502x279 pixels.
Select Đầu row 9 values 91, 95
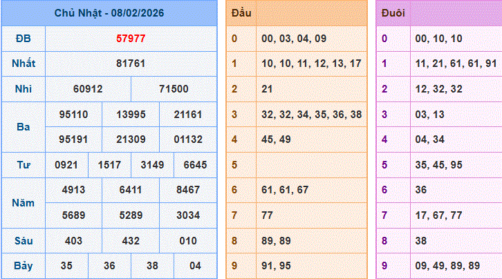pos(276,266)
